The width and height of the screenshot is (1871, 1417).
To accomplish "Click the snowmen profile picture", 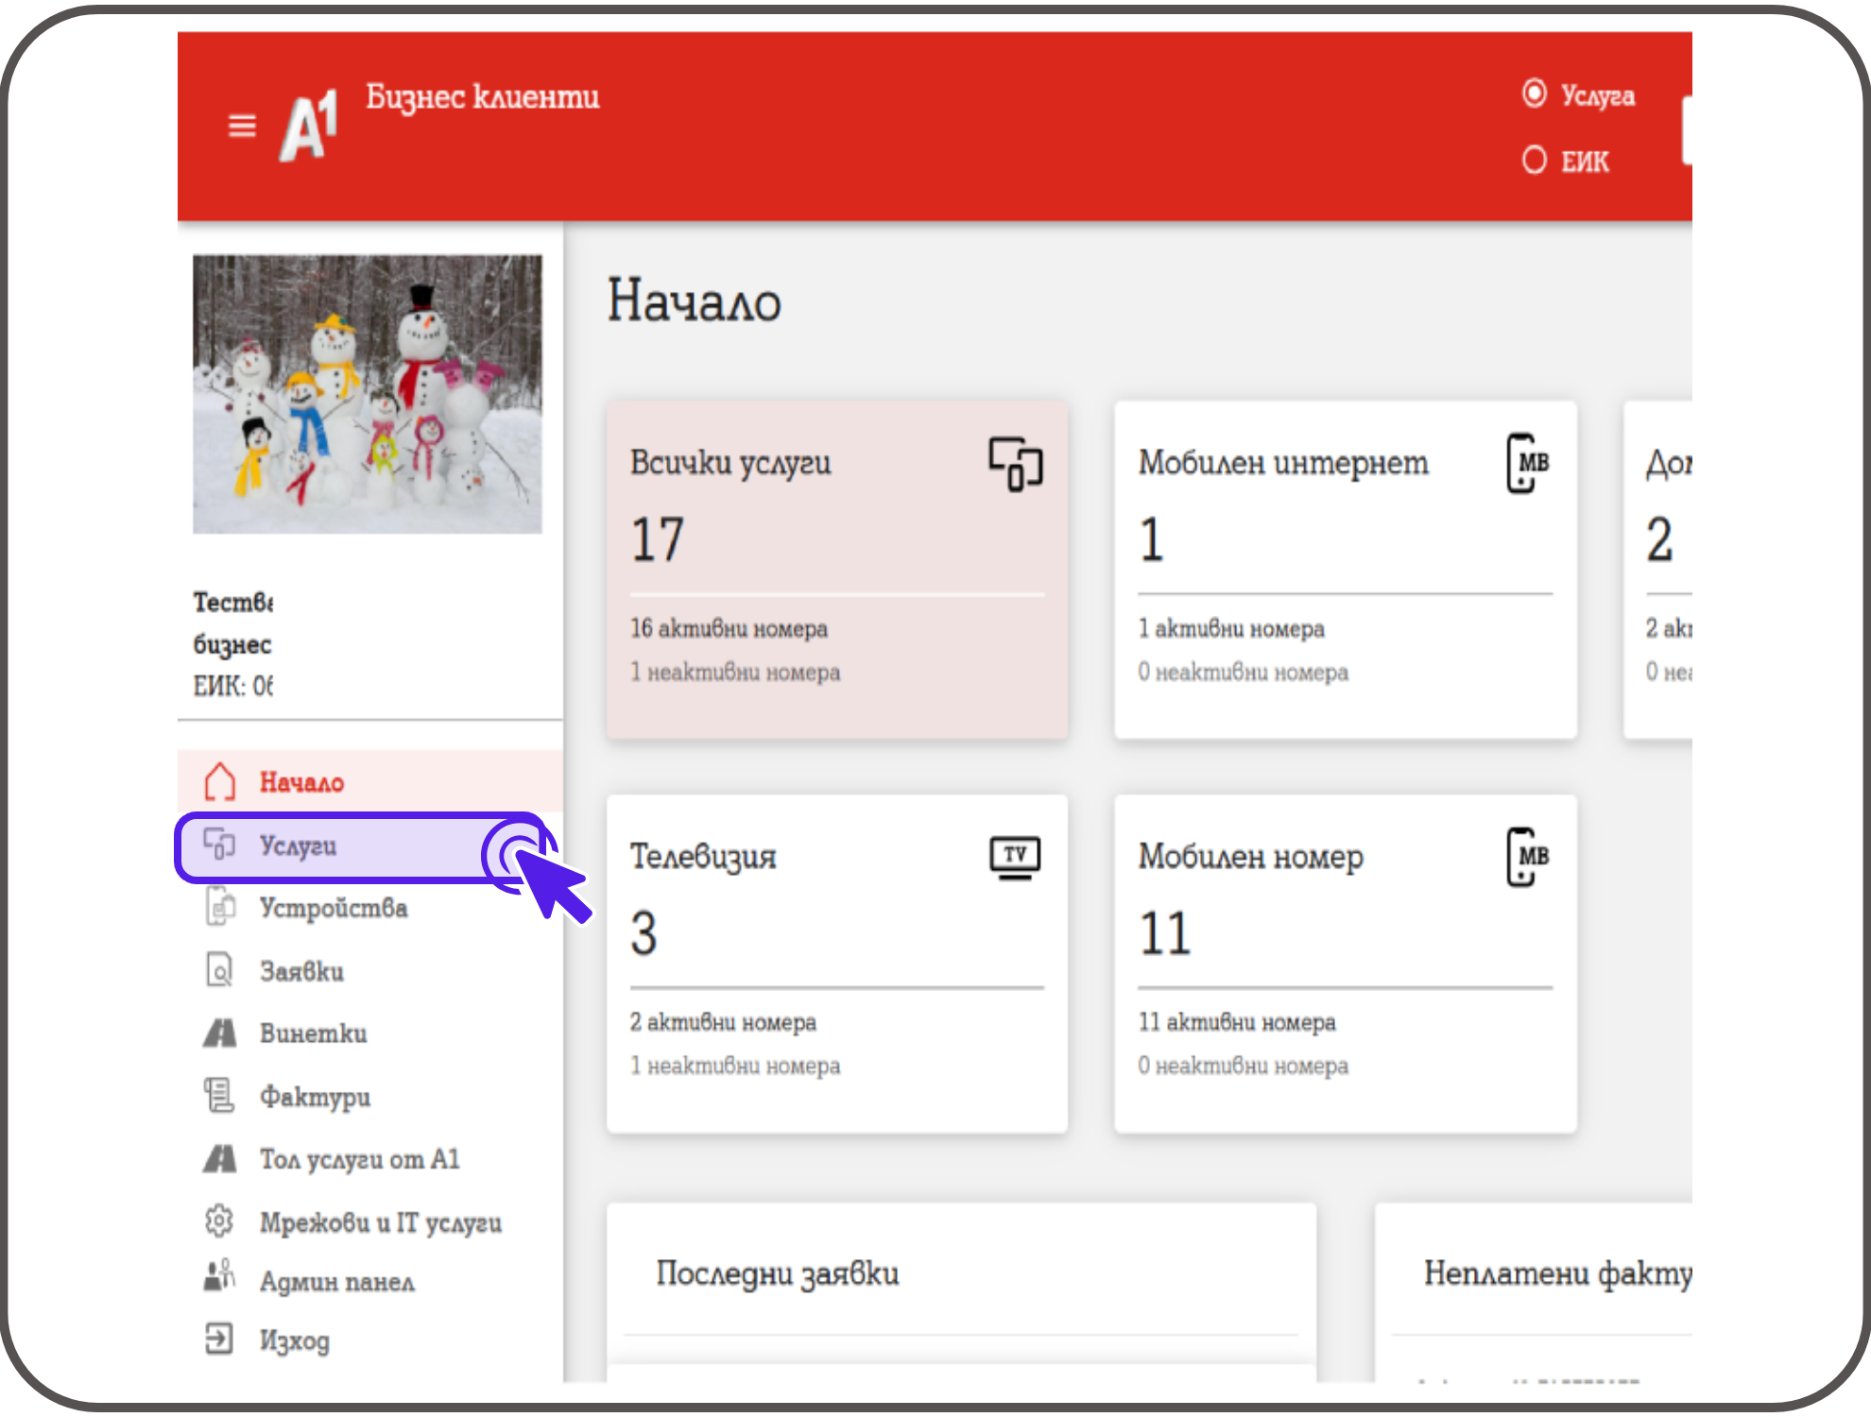I will click(x=368, y=394).
